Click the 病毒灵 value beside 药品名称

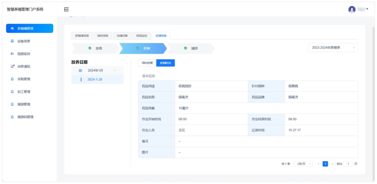click(211, 97)
